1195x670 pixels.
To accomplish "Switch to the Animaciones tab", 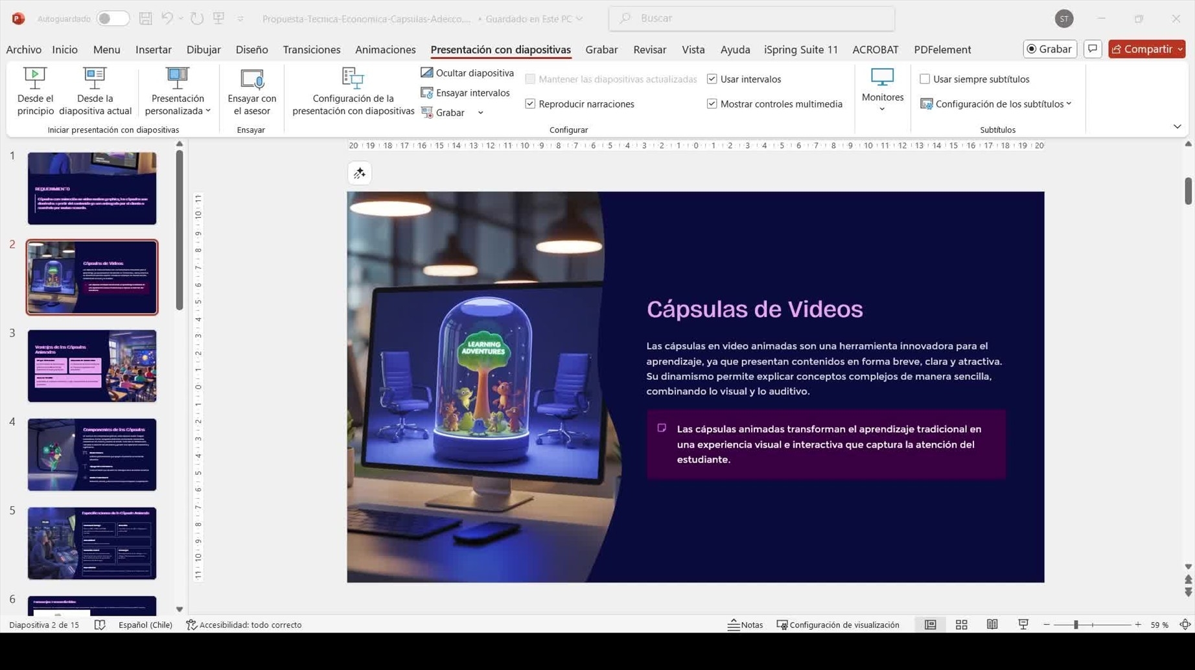I will [x=385, y=49].
